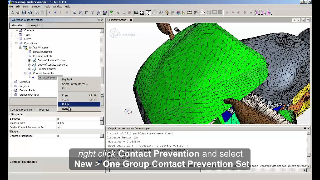Select the Stopping Criteria tree item

(x=29, y=95)
